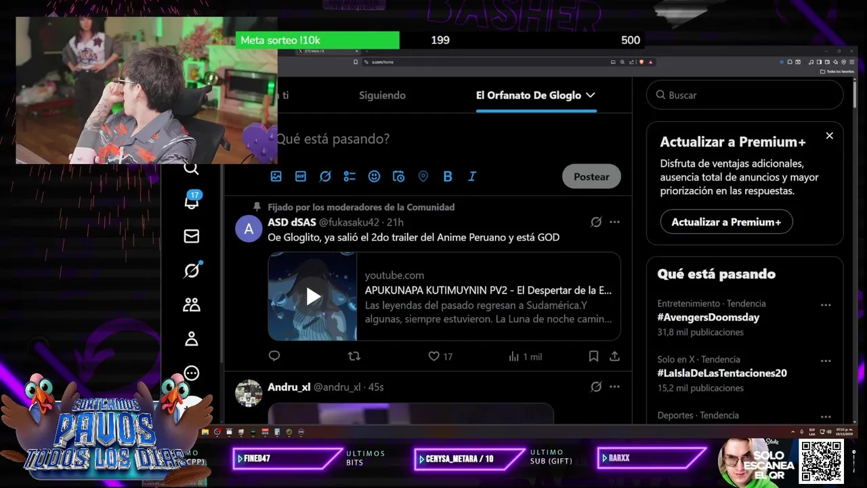Open the #LaIslaDeLasTentaciones20 trend
The image size is (867, 488).
pyautogui.click(x=722, y=373)
